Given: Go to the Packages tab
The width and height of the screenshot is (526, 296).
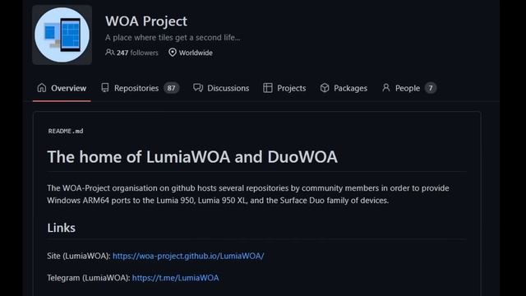Looking at the screenshot, I should coord(344,88).
